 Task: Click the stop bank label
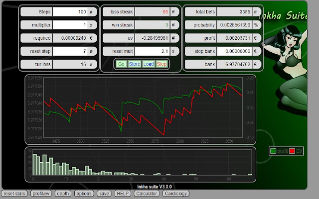click(x=205, y=51)
